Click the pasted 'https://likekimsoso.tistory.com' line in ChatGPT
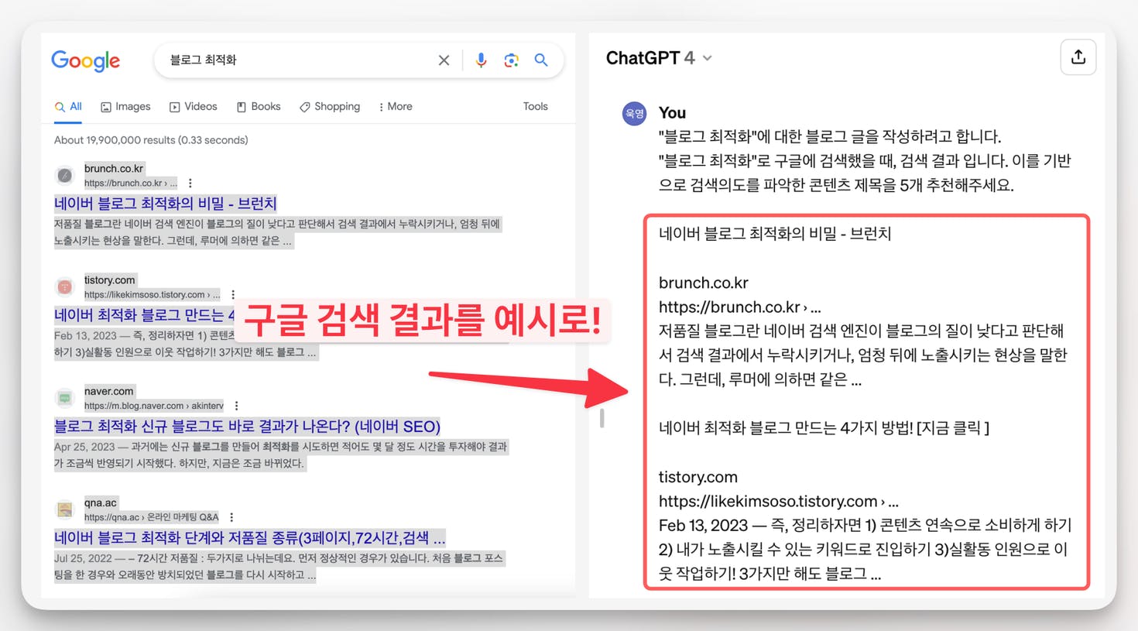Image resolution: width=1138 pixels, height=631 pixels. [779, 502]
